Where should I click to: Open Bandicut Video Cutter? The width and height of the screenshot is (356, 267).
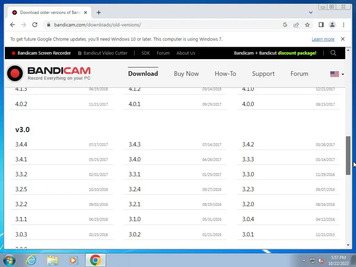[x=103, y=53]
